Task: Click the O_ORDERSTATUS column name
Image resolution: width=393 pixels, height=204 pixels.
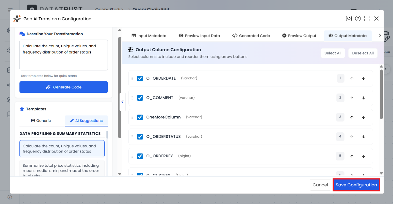Action: click(x=163, y=137)
